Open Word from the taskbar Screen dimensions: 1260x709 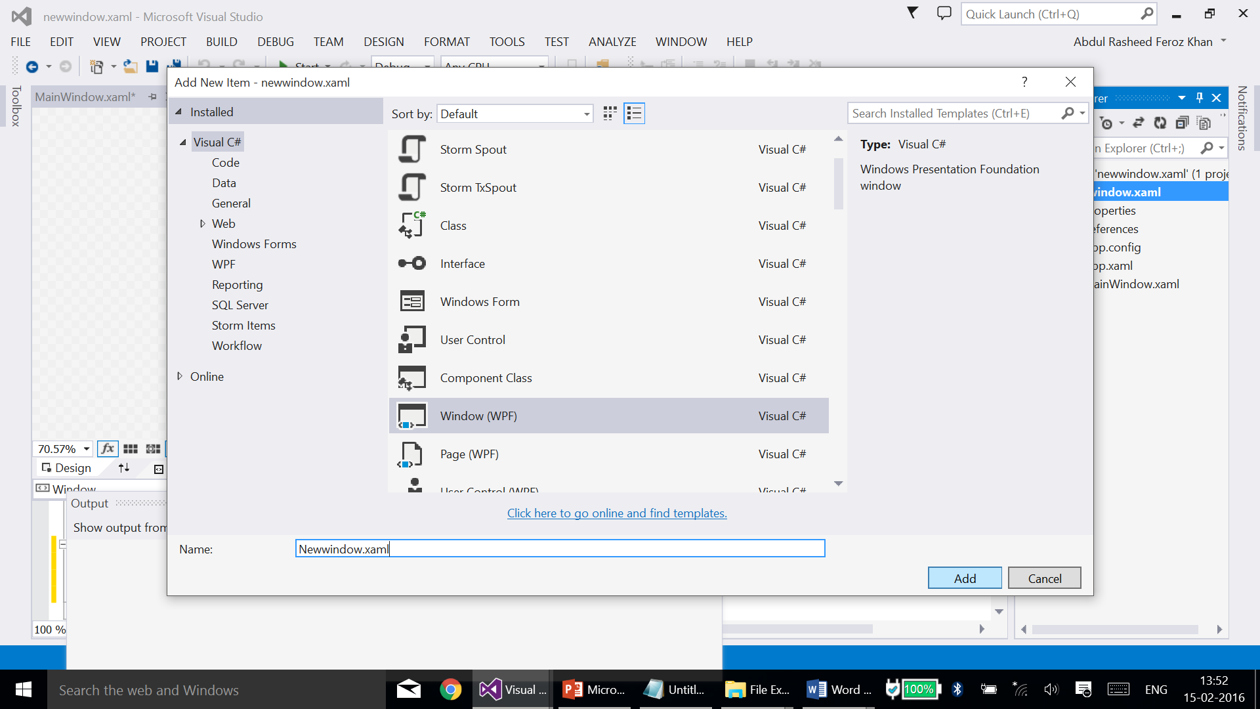840,689
